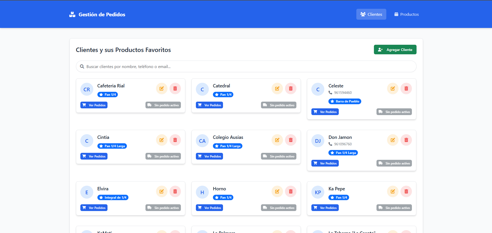This screenshot has height=233, width=492.
Task: Select the Barra de Pueblo favorite tag
Action: (344, 101)
